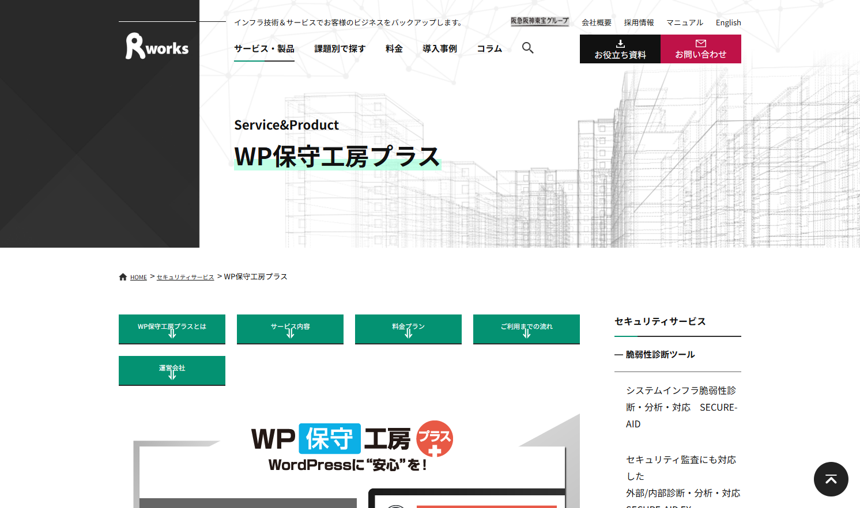
Task: Click the WP保守工房プラスとは anchor button
Action: 172,329
